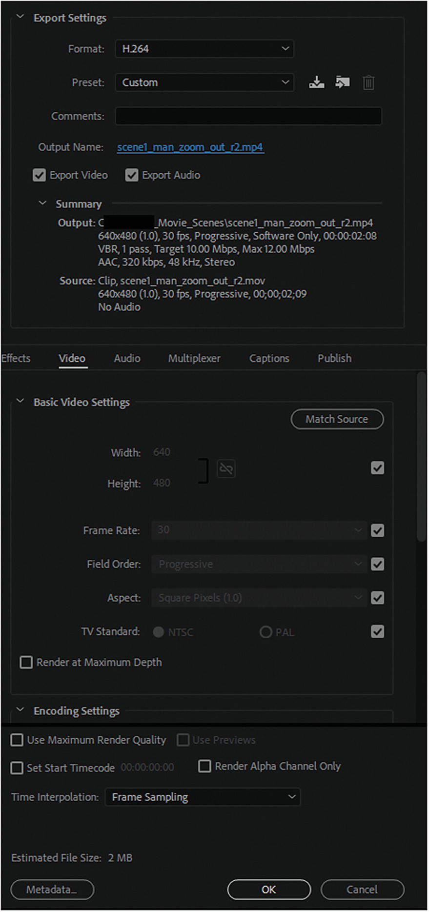Uncheck the Export Audio checkbox

(x=131, y=175)
